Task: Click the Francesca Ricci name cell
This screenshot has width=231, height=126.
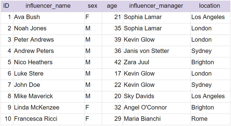Action: tap(49, 119)
